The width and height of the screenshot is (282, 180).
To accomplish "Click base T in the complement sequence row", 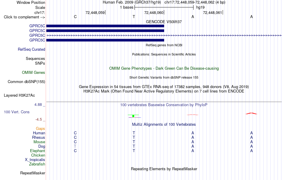I will pyautogui.click(x=134, y=17).
